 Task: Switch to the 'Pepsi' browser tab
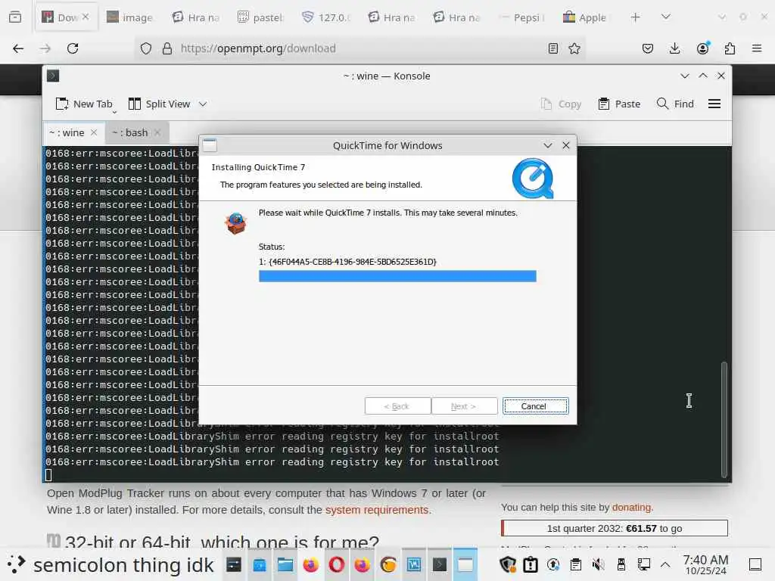[x=522, y=17]
